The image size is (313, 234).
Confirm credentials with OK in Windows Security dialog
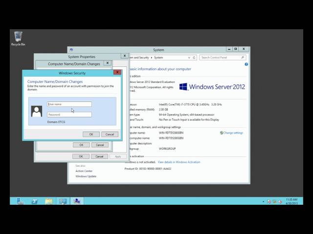click(x=91, y=135)
